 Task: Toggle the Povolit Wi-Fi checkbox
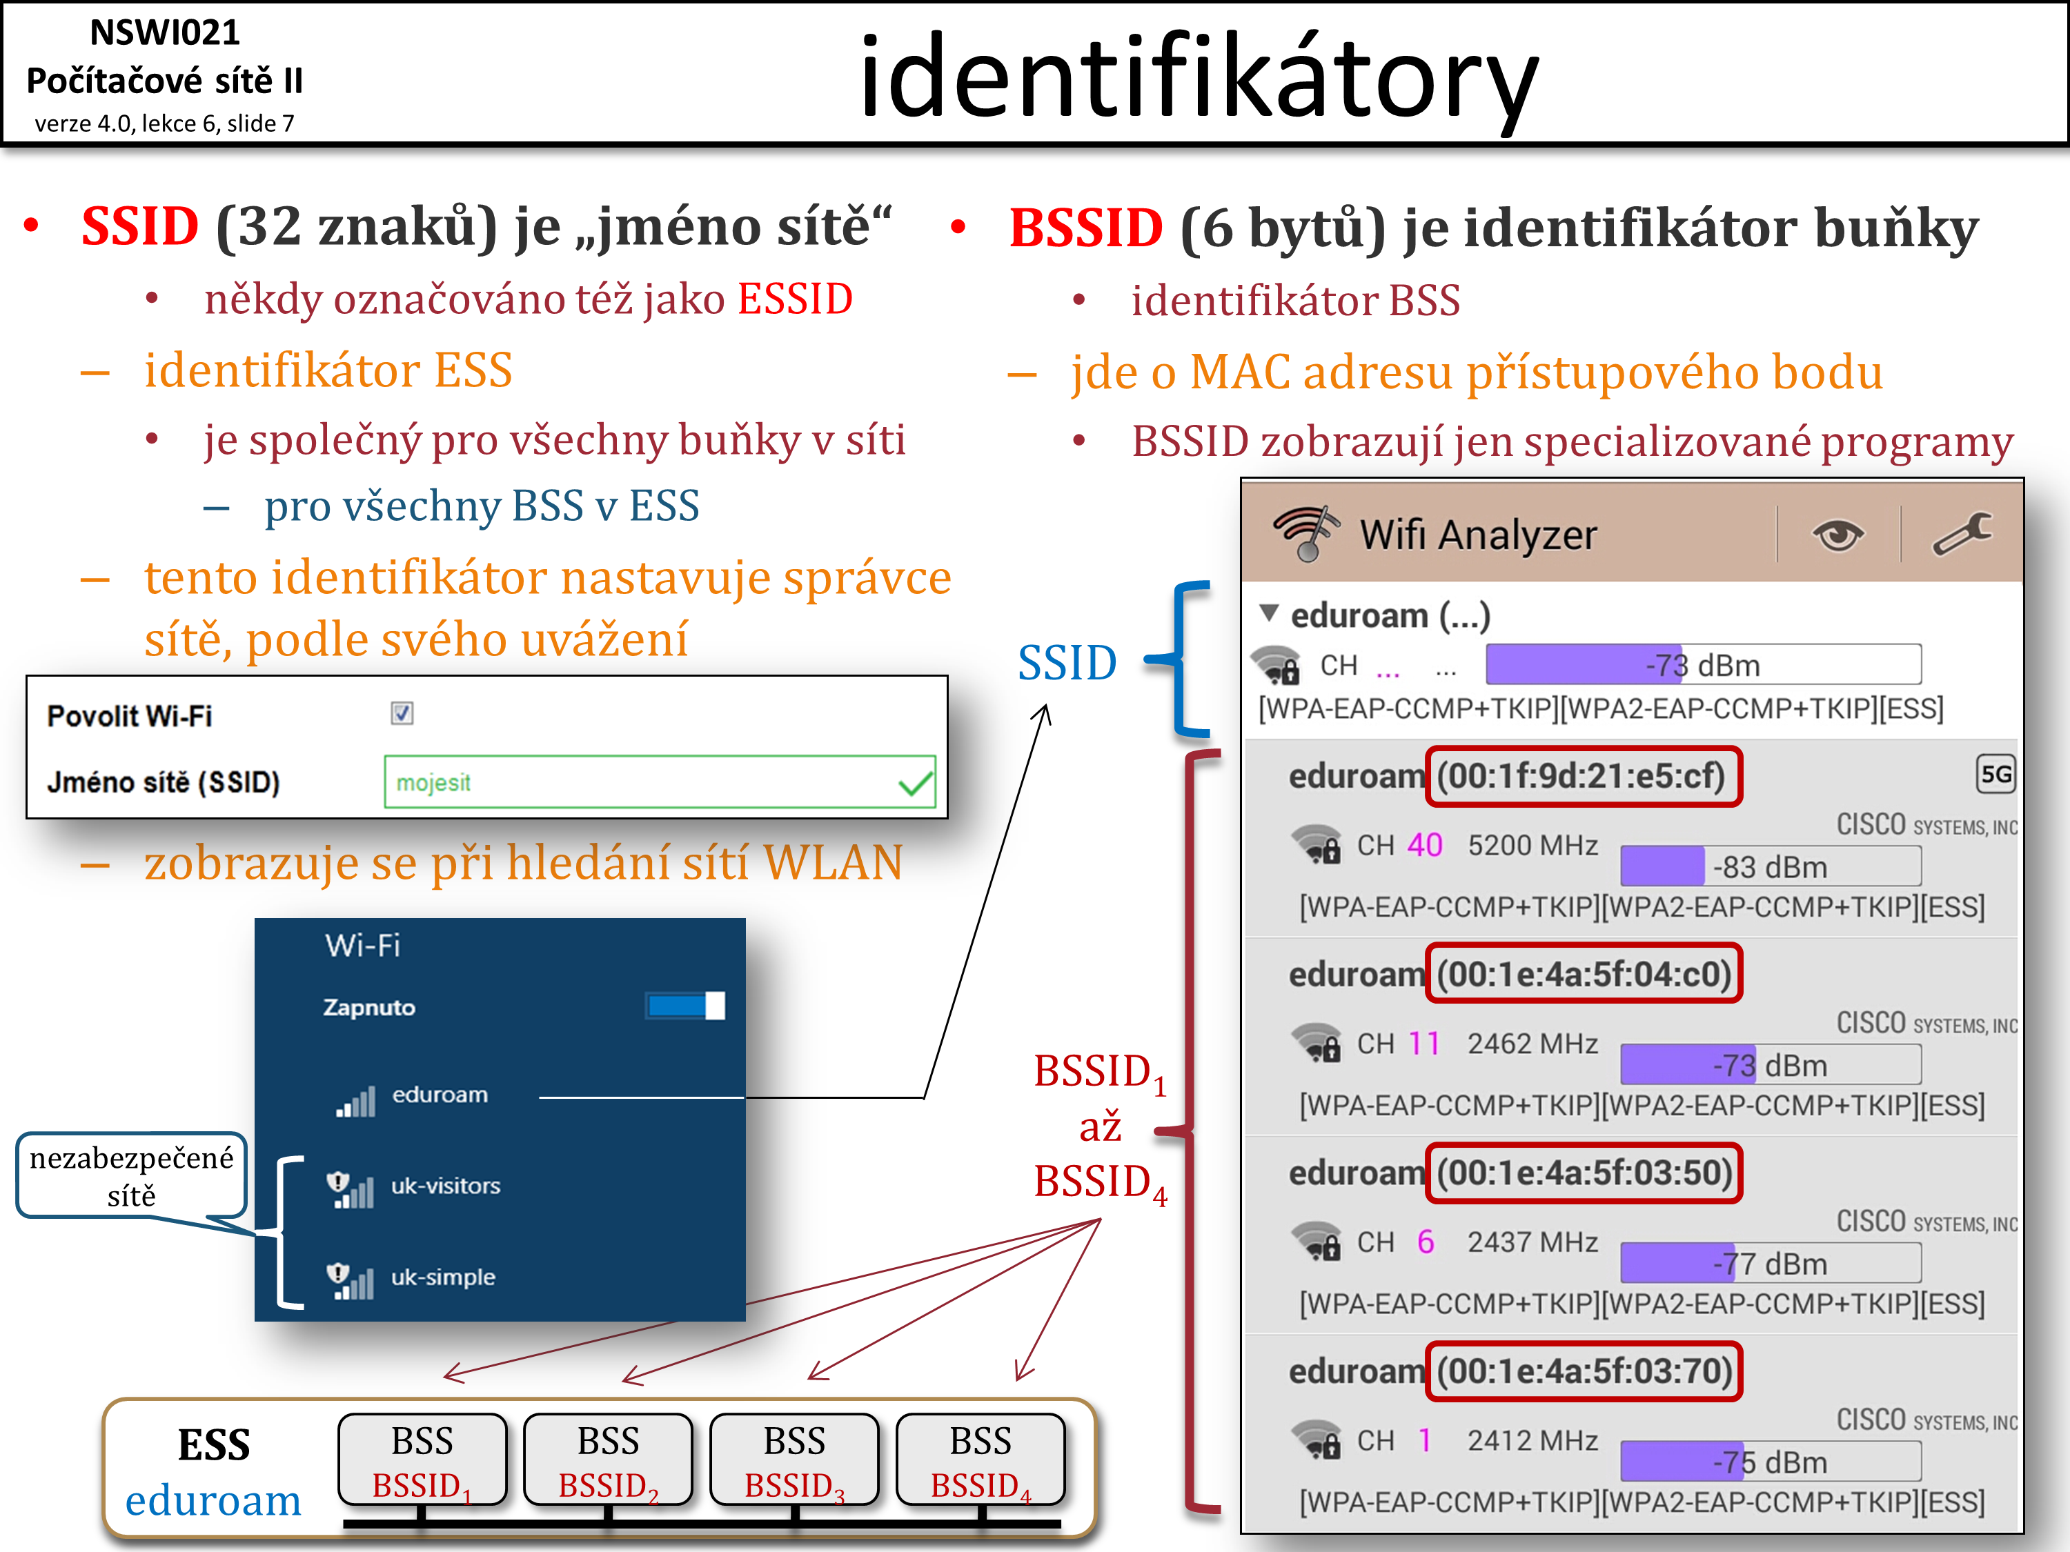(402, 714)
